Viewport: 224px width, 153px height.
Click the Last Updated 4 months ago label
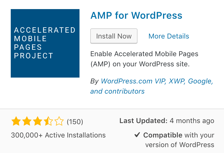(x=167, y=121)
